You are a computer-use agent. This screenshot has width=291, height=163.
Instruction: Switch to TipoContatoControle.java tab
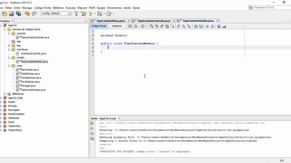pos(154,21)
